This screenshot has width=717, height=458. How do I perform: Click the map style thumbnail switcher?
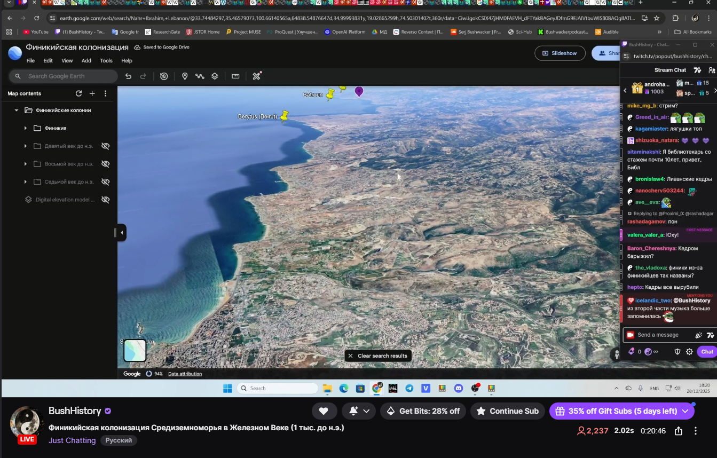point(135,351)
